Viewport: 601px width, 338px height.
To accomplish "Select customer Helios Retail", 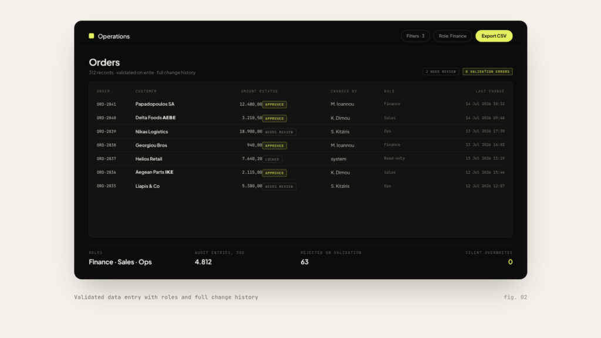I will pyautogui.click(x=148, y=158).
